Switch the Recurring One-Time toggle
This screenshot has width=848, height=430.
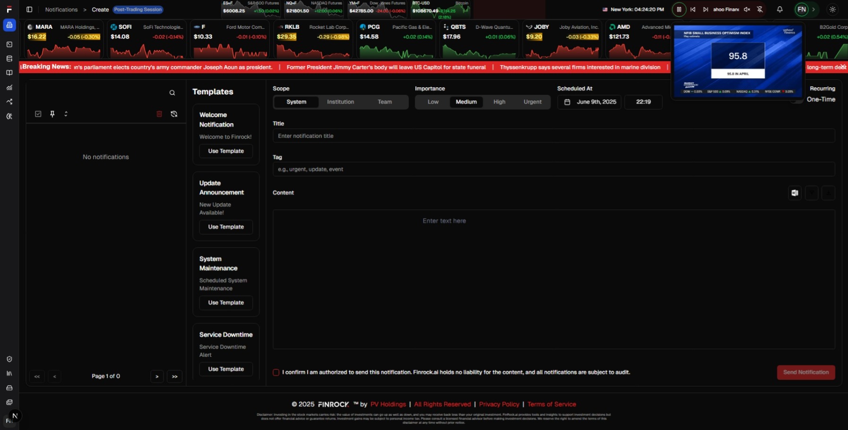(x=797, y=99)
